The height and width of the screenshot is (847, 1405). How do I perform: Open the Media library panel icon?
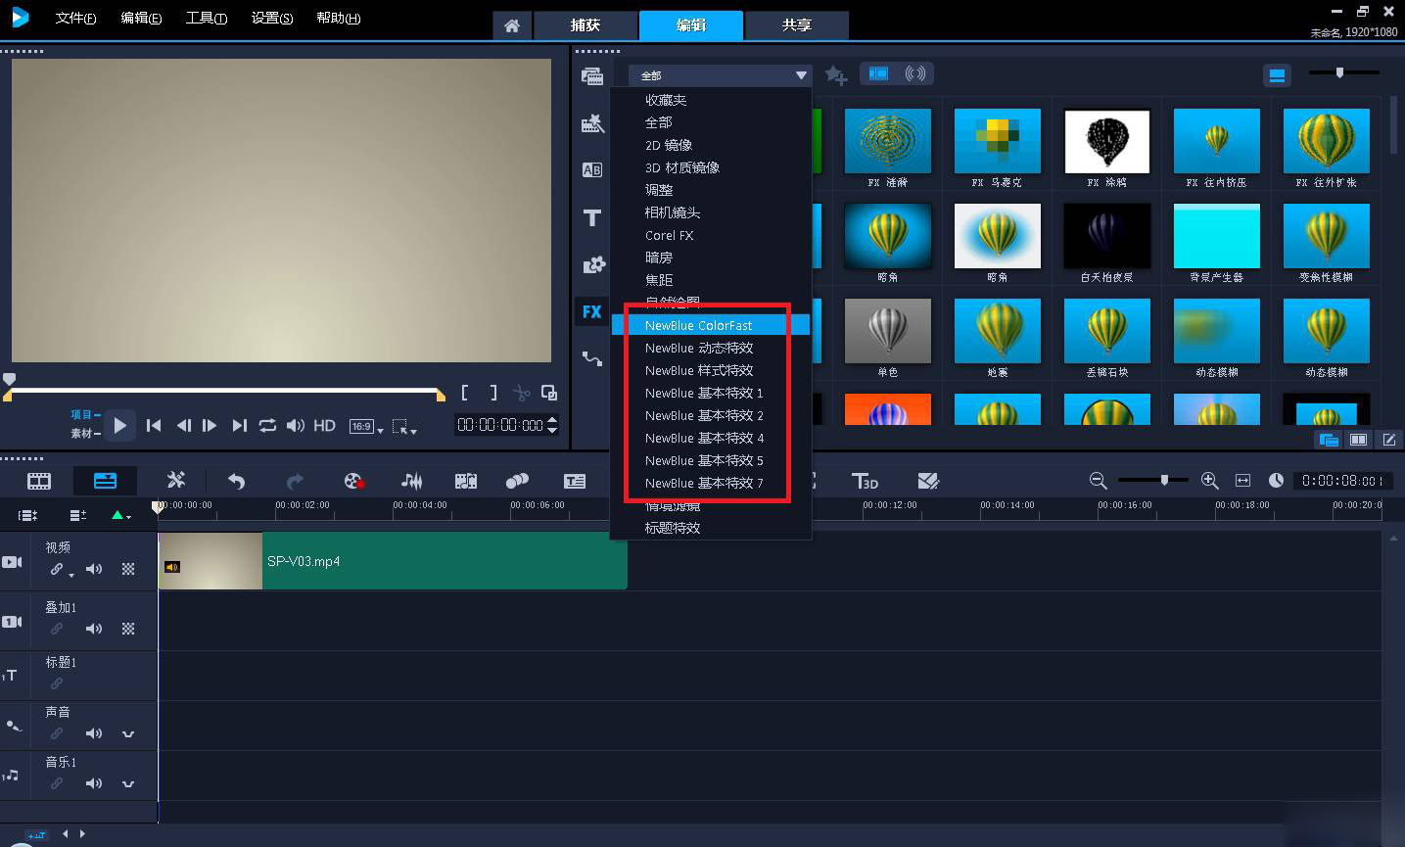click(592, 76)
